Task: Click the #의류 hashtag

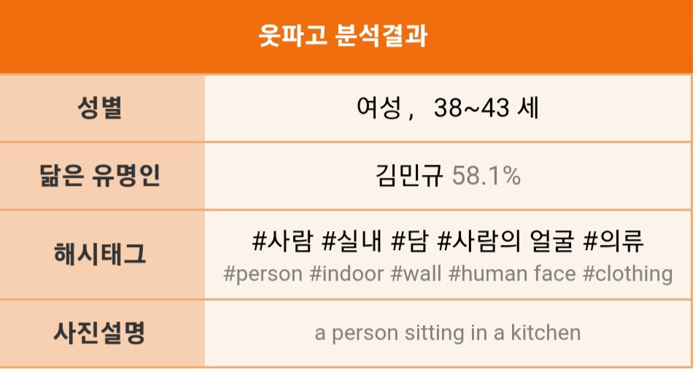Action: click(614, 243)
